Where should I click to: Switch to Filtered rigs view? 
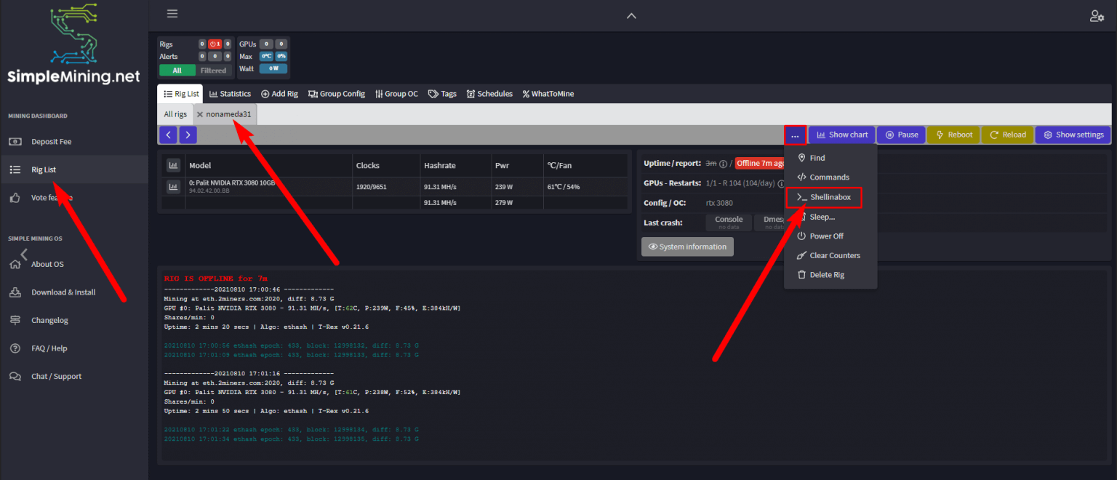pyautogui.click(x=214, y=70)
